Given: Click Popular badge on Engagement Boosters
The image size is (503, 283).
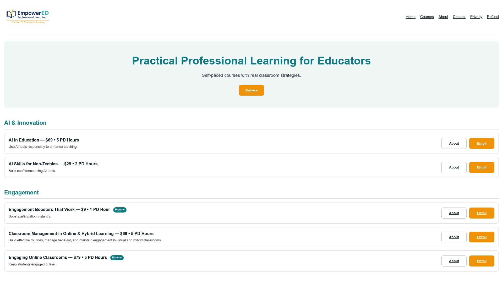Looking at the screenshot, I should tap(120, 210).
